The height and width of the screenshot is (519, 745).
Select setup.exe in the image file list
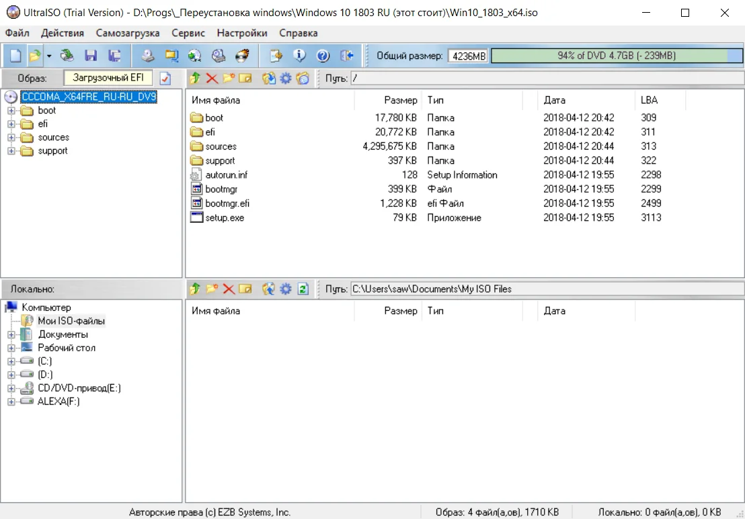coord(225,218)
